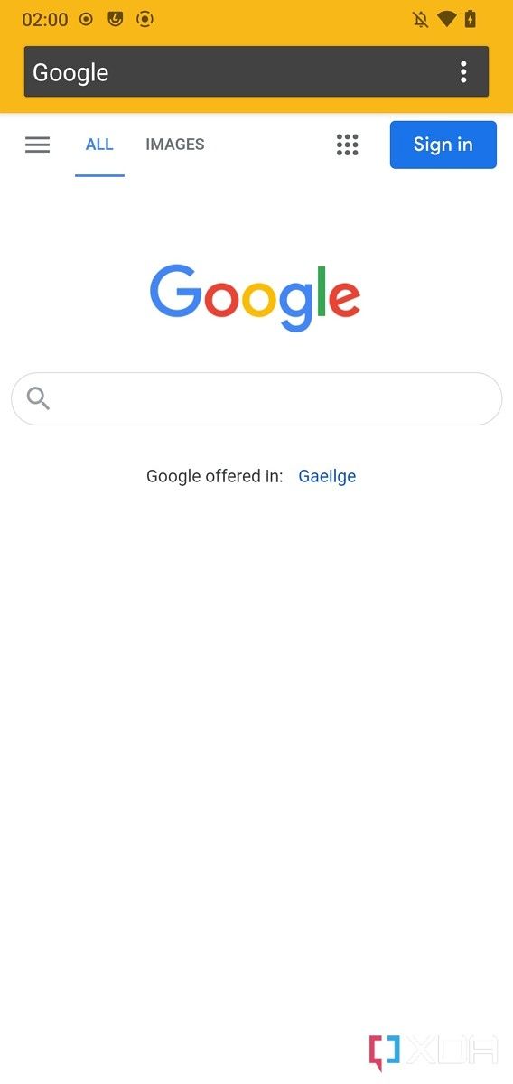Tap the smiling face notification icon
513x1084 pixels.
pyautogui.click(x=115, y=18)
